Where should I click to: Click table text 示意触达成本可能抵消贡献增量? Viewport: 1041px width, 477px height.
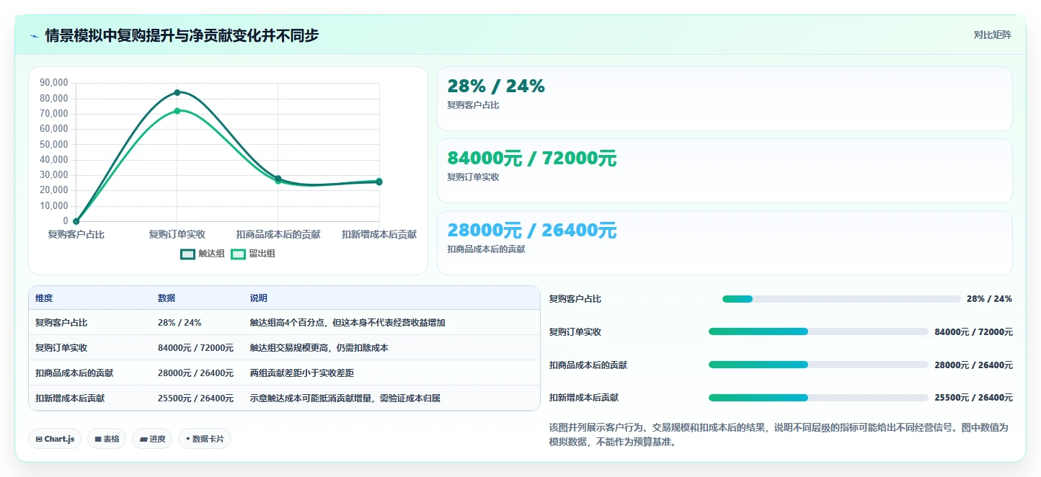[311, 398]
